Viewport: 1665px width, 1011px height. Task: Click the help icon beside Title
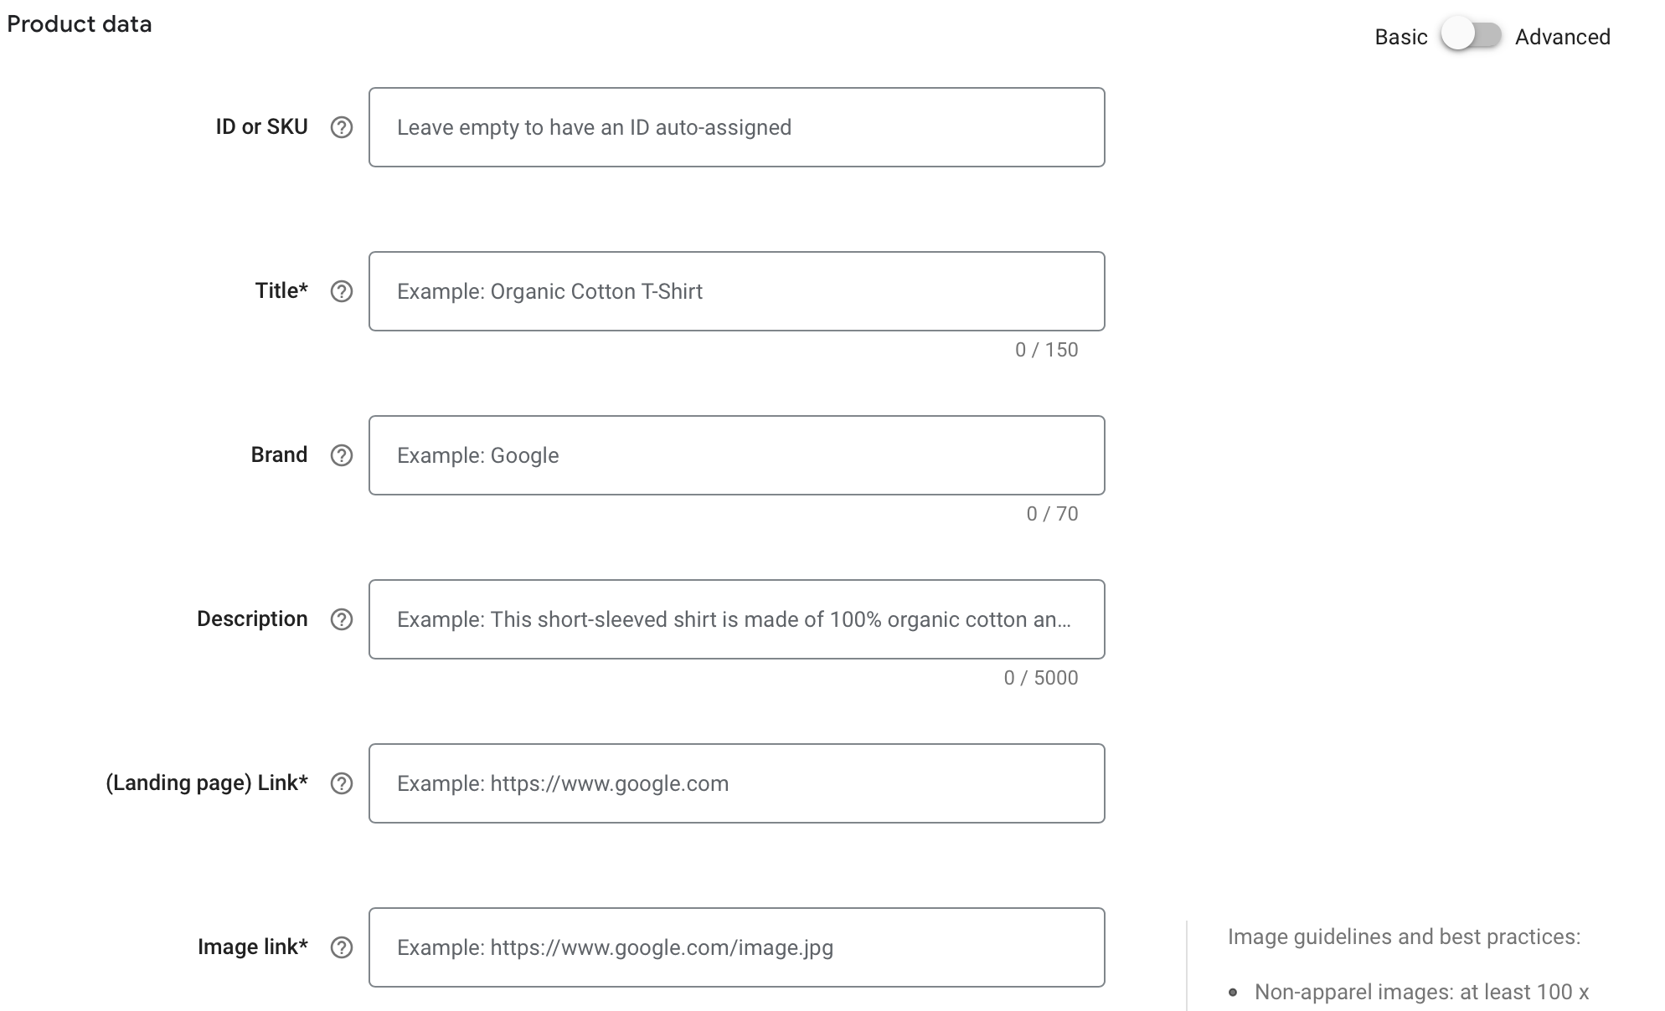tap(341, 291)
